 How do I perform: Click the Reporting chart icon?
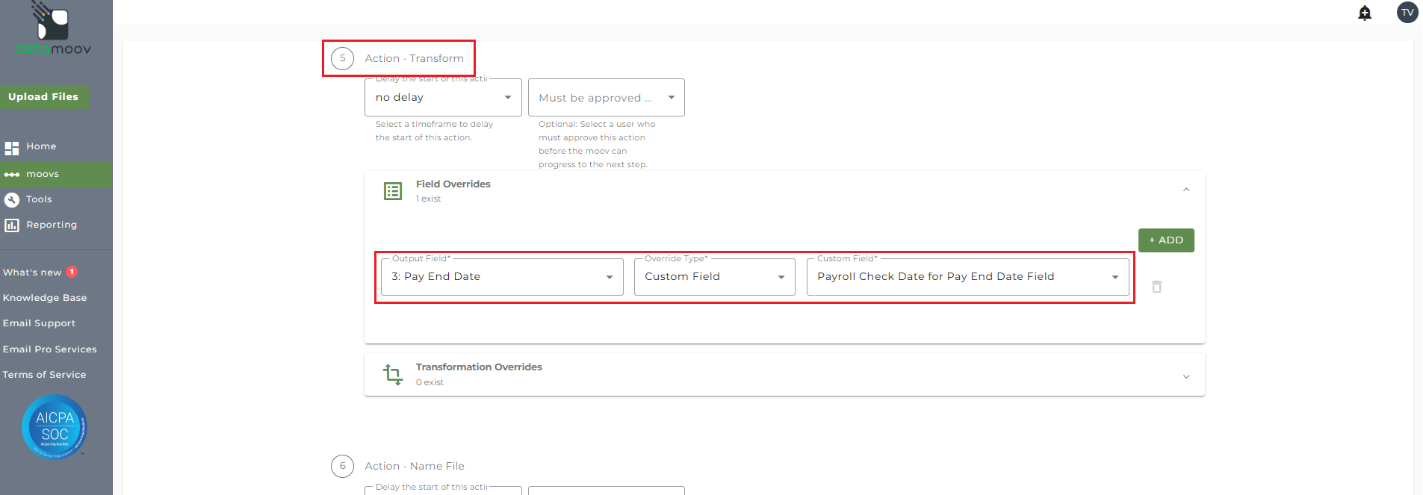point(12,225)
